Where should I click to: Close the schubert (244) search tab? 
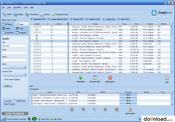(86, 19)
